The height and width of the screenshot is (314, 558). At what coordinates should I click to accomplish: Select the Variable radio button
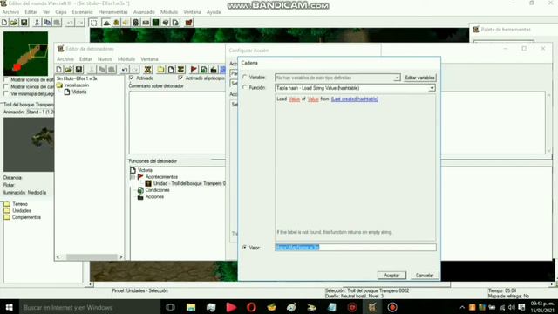tap(245, 78)
